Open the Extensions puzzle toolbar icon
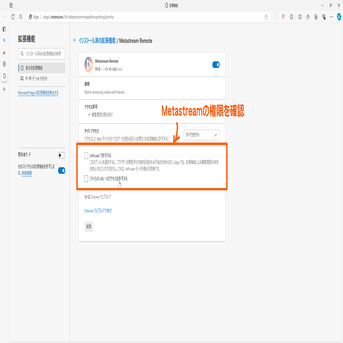Screen dimensions: 343x343 pyautogui.click(x=291, y=17)
